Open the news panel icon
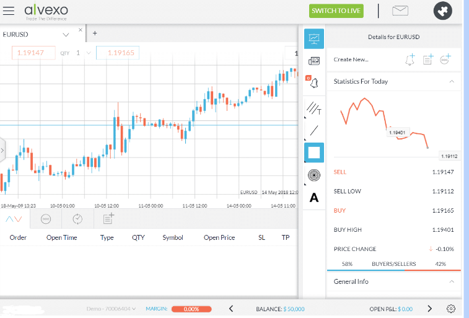Viewport: 469px width, 318px height. click(x=314, y=61)
